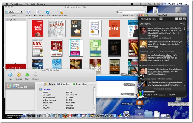The height and width of the screenshot is (123, 193).
Task: Click Keynote icon in Dock stack
Action: [139, 104]
